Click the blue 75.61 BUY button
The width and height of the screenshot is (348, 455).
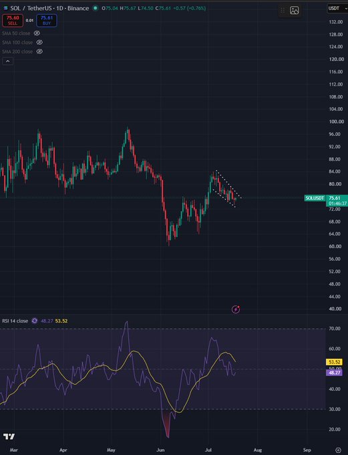pyautogui.click(x=47, y=20)
